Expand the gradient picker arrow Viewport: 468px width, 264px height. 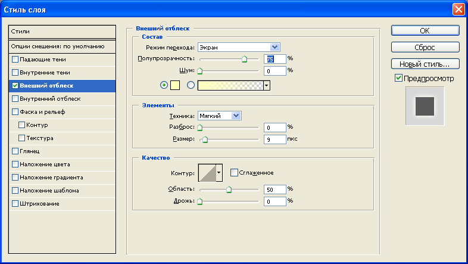[267, 85]
